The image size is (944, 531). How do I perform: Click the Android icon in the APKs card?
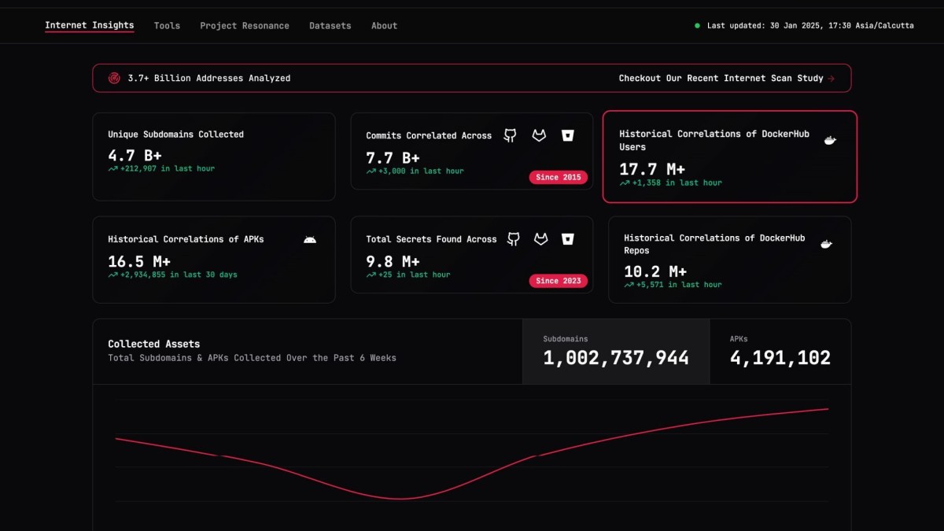coord(310,239)
